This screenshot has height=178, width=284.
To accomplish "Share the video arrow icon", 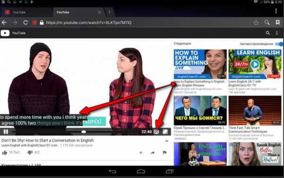I will click(x=153, y=153).
